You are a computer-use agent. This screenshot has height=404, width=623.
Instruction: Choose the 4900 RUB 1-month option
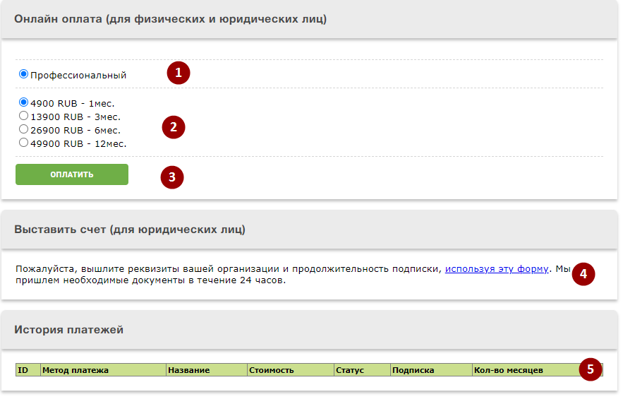pos(23,102)
